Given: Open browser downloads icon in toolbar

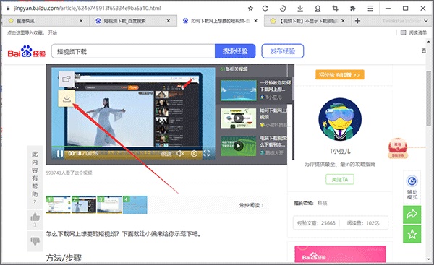Looking at the screenshot, I should point(300,9).
